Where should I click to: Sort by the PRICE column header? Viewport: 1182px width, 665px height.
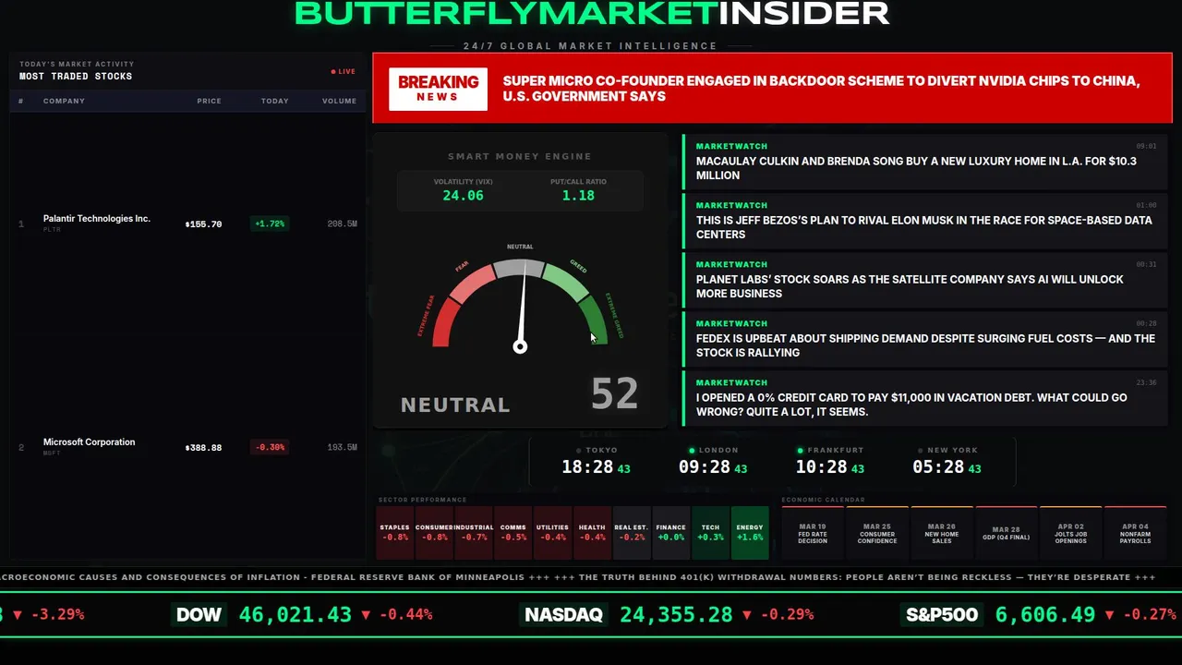point(209,101)
